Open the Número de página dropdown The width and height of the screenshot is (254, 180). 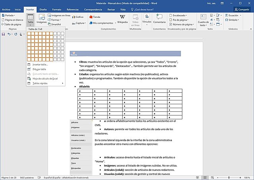[181, 25]
